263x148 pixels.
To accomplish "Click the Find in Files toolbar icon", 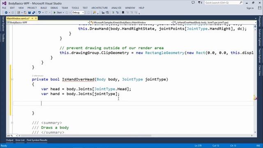I will coord(94,13).
